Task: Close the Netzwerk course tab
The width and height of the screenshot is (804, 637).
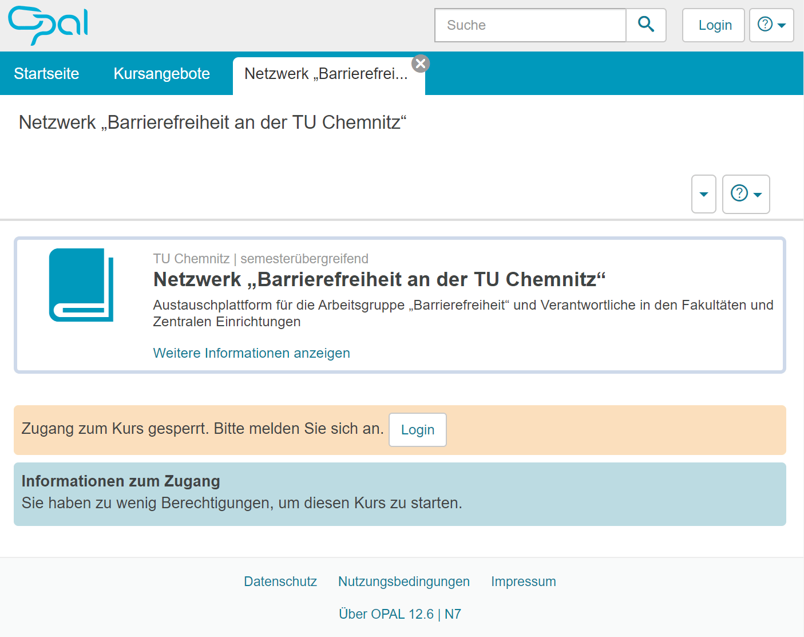Action: pyautogui.click(x=421, y=64)
